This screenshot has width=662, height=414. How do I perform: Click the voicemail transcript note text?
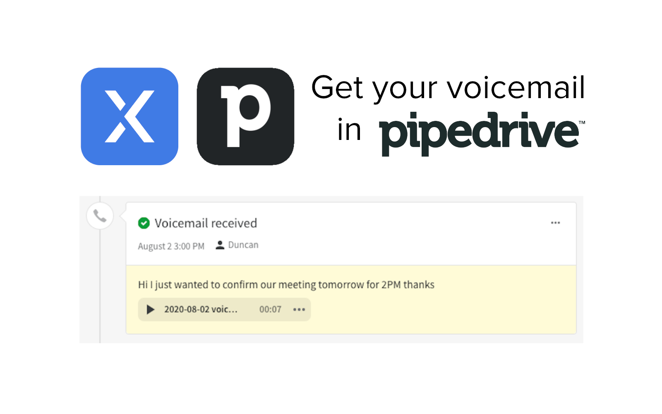pyautogui.click(x=286, y=285)
